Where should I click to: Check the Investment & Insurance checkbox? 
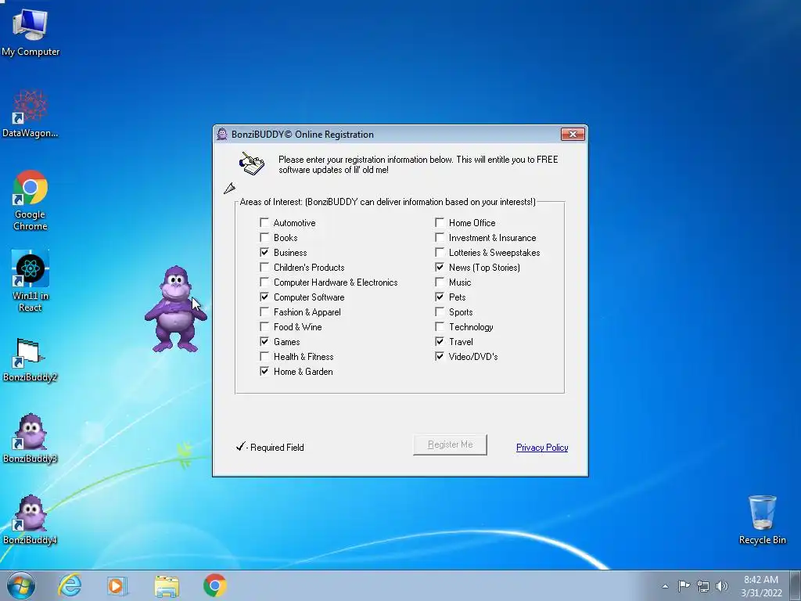pyautogui.click(x=440, y=237)
